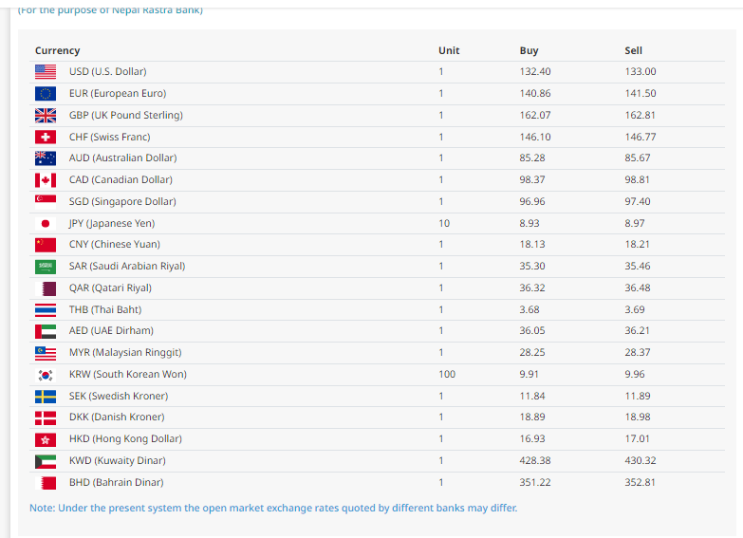Click the Nepal Rastra Bank purpose text

tap(110, 10)
